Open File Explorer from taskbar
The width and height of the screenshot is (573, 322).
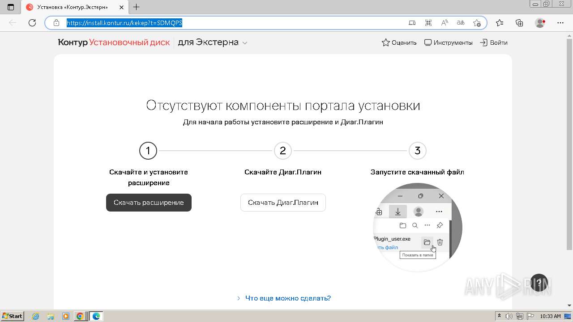tap(51, 316)
